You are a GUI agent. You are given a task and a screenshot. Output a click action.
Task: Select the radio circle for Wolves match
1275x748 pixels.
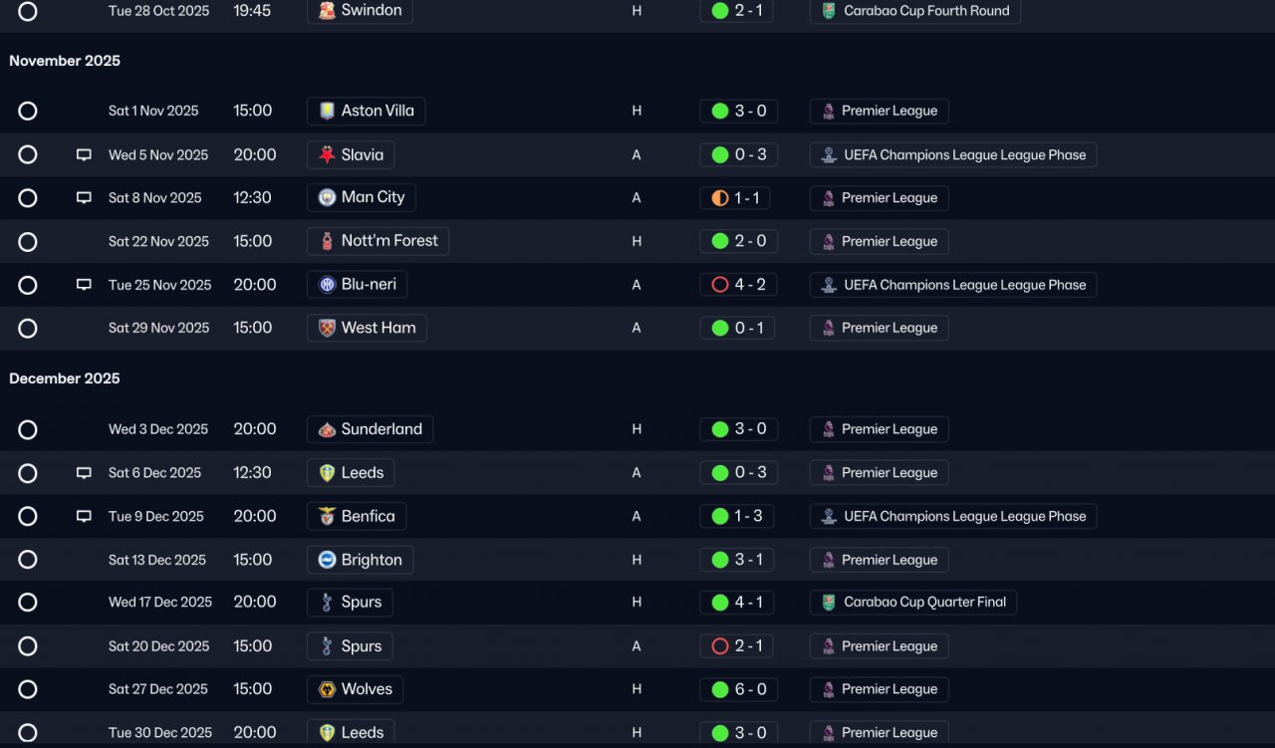coord(28,689)
